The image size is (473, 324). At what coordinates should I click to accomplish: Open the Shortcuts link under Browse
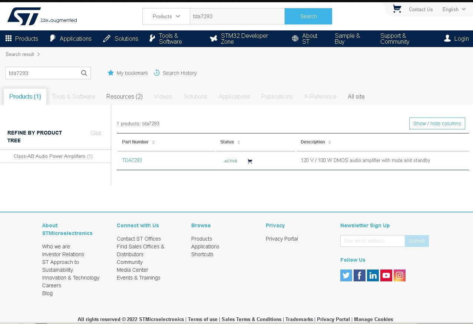pyautogui.click(x=202, y=254)
